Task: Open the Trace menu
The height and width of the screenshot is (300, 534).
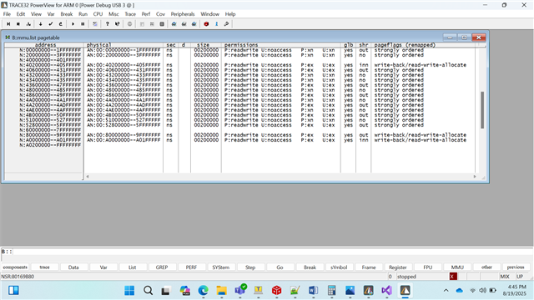Action: coord(130,14)
